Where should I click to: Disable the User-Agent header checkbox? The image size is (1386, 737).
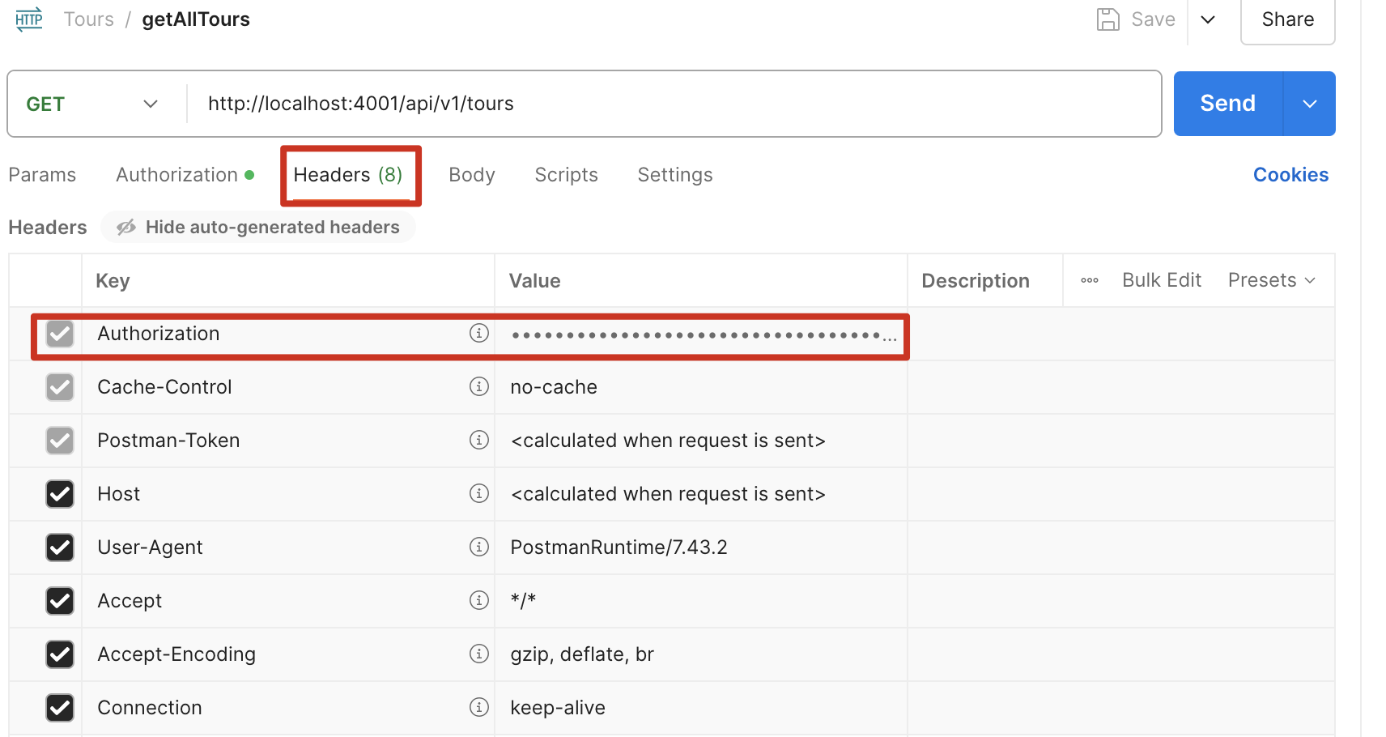click(60, 547)
